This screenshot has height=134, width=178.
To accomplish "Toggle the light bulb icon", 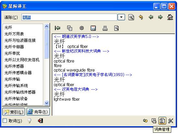I will tap(30, 120).
